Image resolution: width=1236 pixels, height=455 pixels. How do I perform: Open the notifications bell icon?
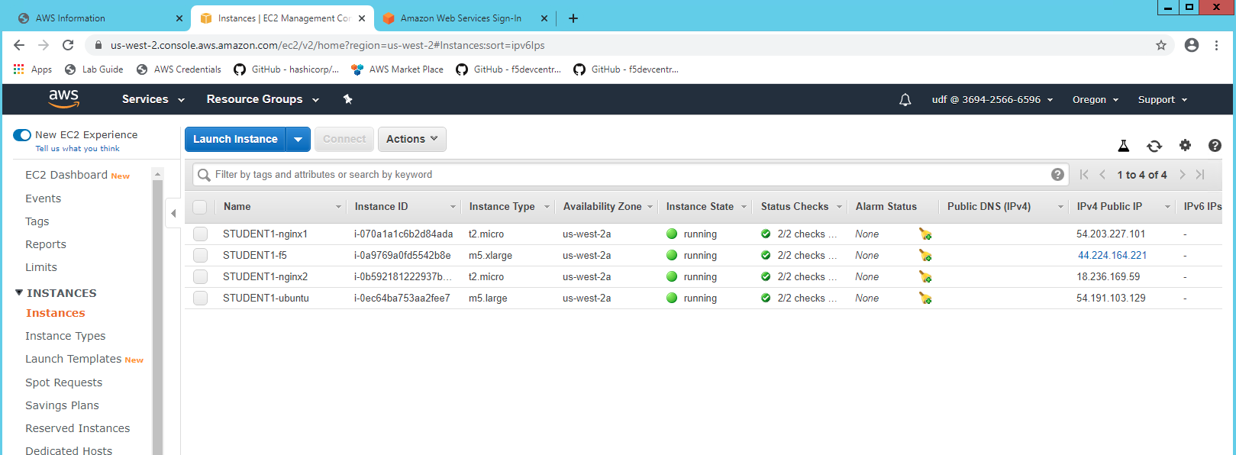pyautogui.click(x=905, y=99)
